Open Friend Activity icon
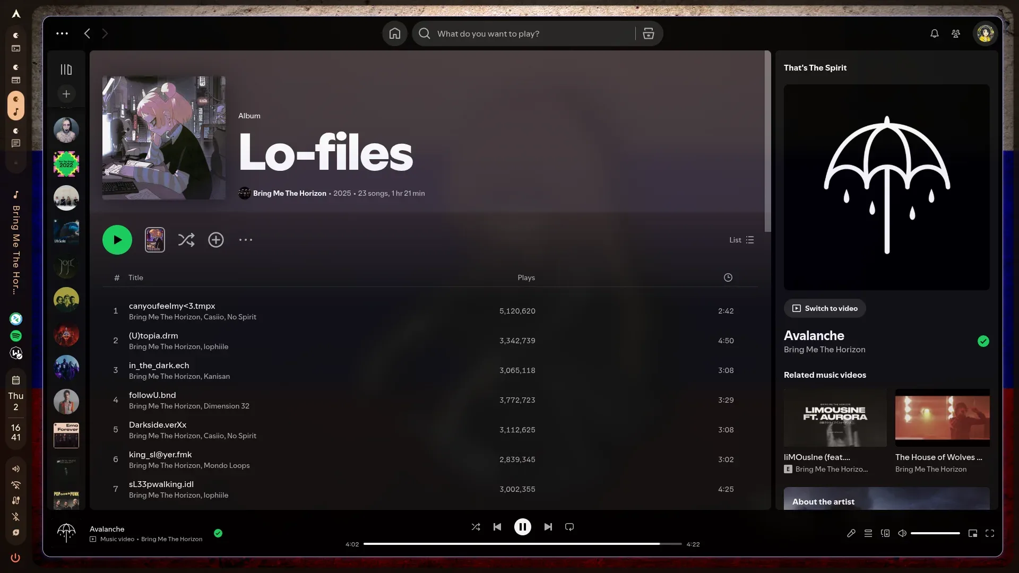The image size is (1019, 573). tap(956, 33)
